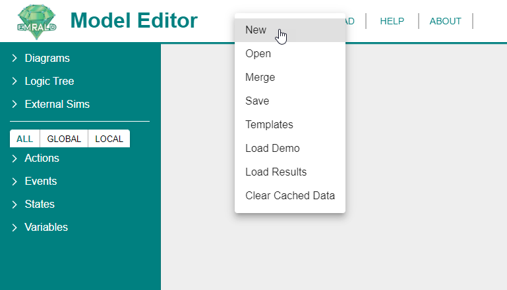
Task: Click the Logic Tree label
Action: 49,81
